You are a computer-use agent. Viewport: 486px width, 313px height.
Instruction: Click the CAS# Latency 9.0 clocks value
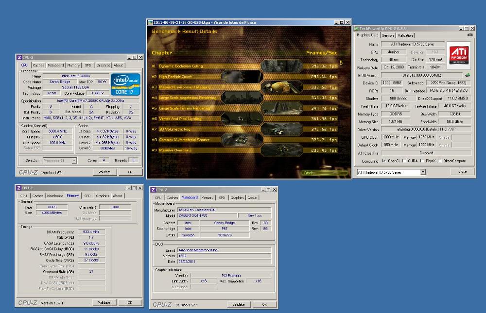(x=91, y=243)
